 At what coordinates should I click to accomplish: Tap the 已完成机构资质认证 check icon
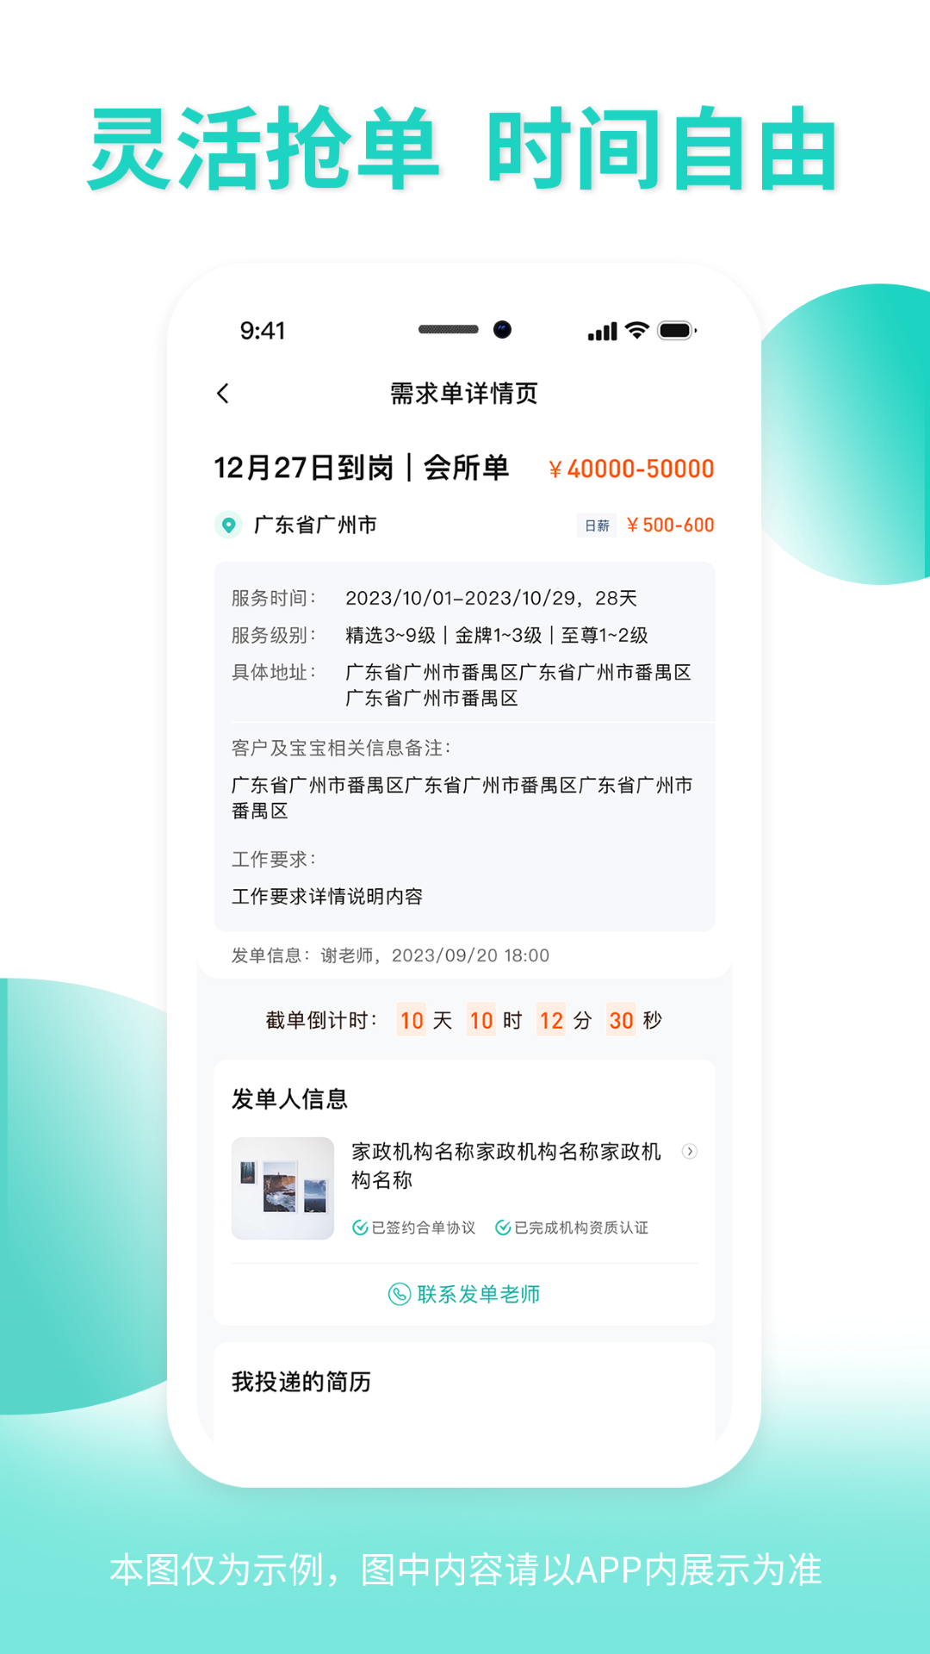pos(503,1228)
